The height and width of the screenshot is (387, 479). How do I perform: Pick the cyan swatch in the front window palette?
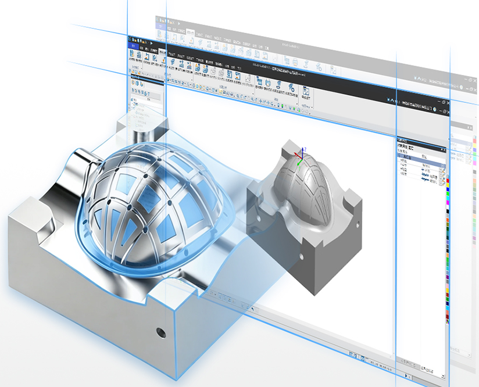pos(448,198)
